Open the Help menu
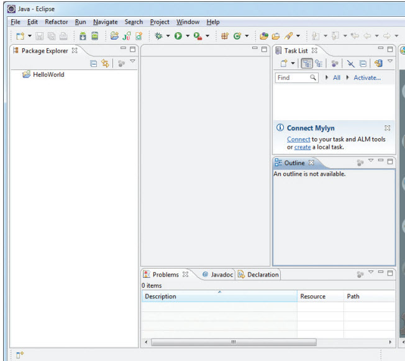 point(213,22)
